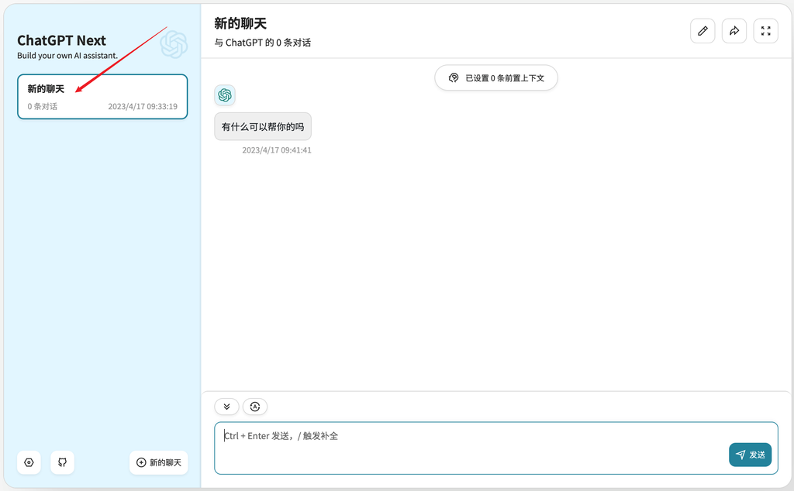Screen dimensions: 794x491
Task: Click the 新的聊天 title in the header
Action: pos(240,23)
